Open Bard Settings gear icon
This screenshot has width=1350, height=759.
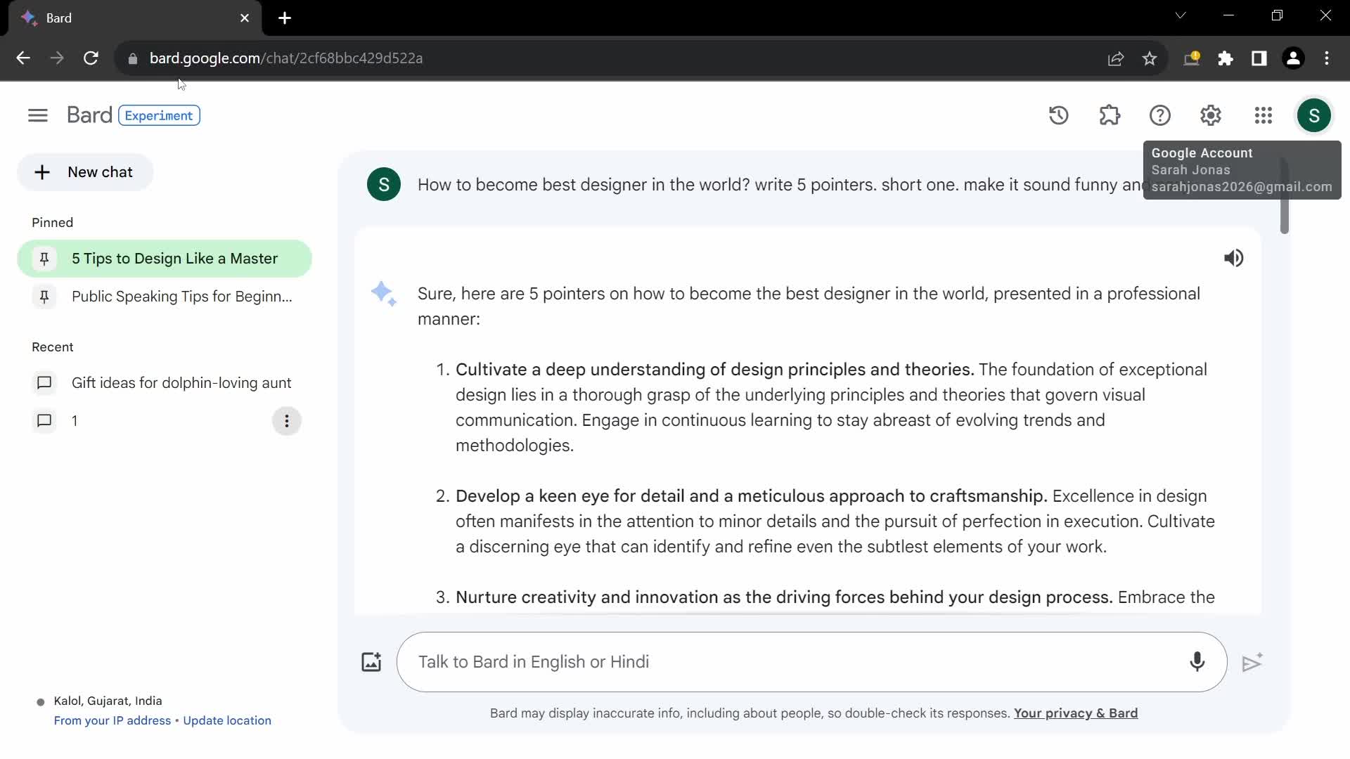[1211, 115]
